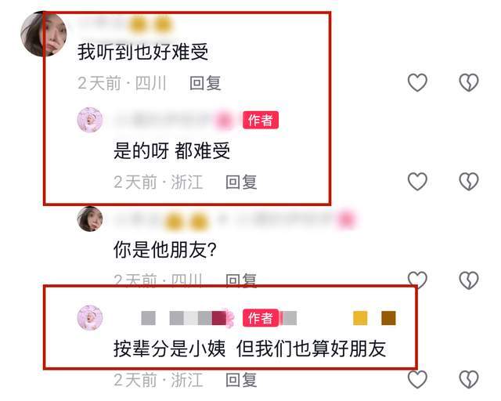This screenshot has height=401, width=501.
Task: Dislike the reply 是的呀 都难受
Action: (469, 182)
